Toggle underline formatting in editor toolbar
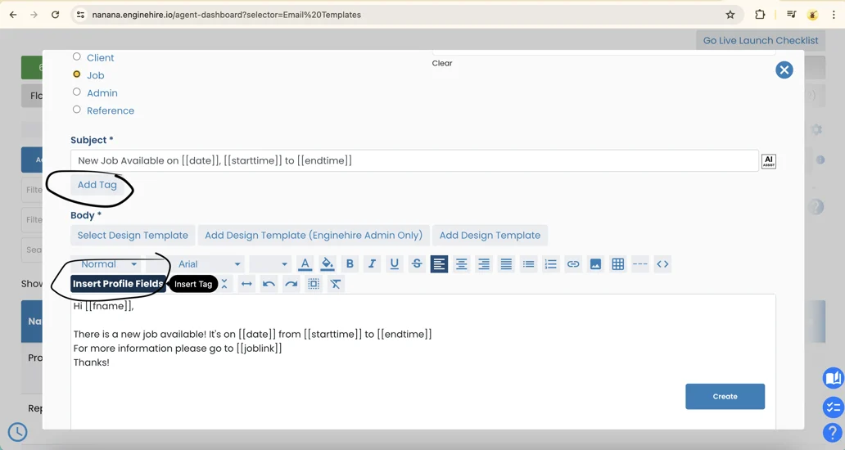This screenshot has width=845, height=450. pos(395,263)
